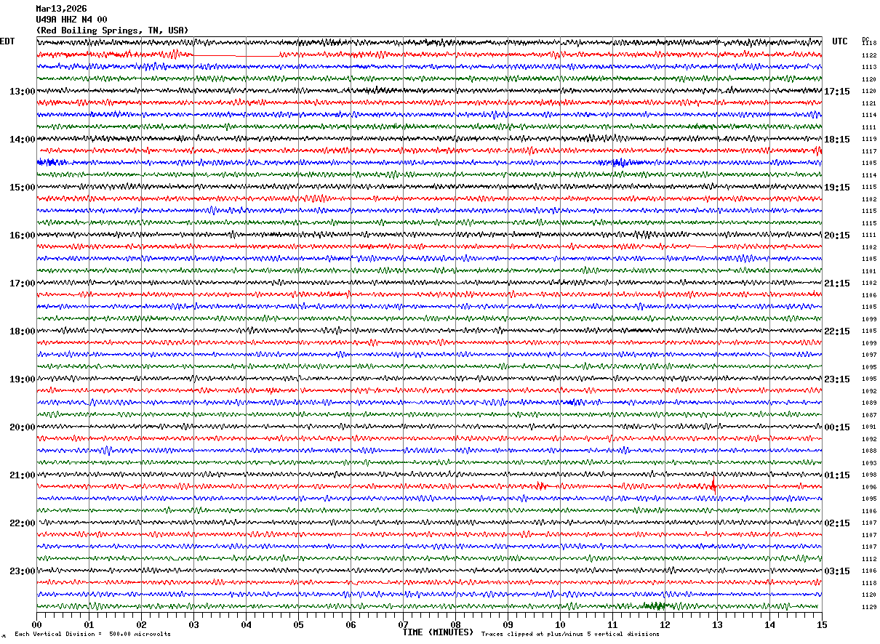Select the 14:00 EDT time label
The image size is (880, 644).
(x=22, y=140)
